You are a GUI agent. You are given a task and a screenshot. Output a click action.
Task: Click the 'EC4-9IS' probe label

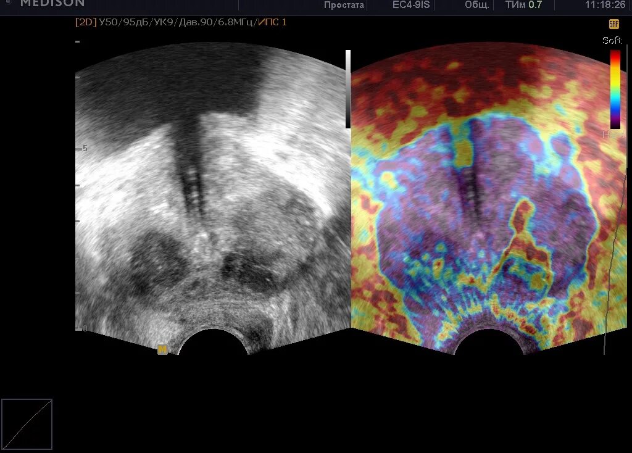410,5
